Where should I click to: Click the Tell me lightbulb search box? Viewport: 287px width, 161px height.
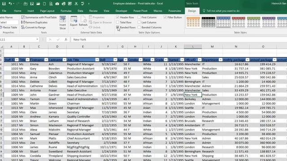point(221,11)
